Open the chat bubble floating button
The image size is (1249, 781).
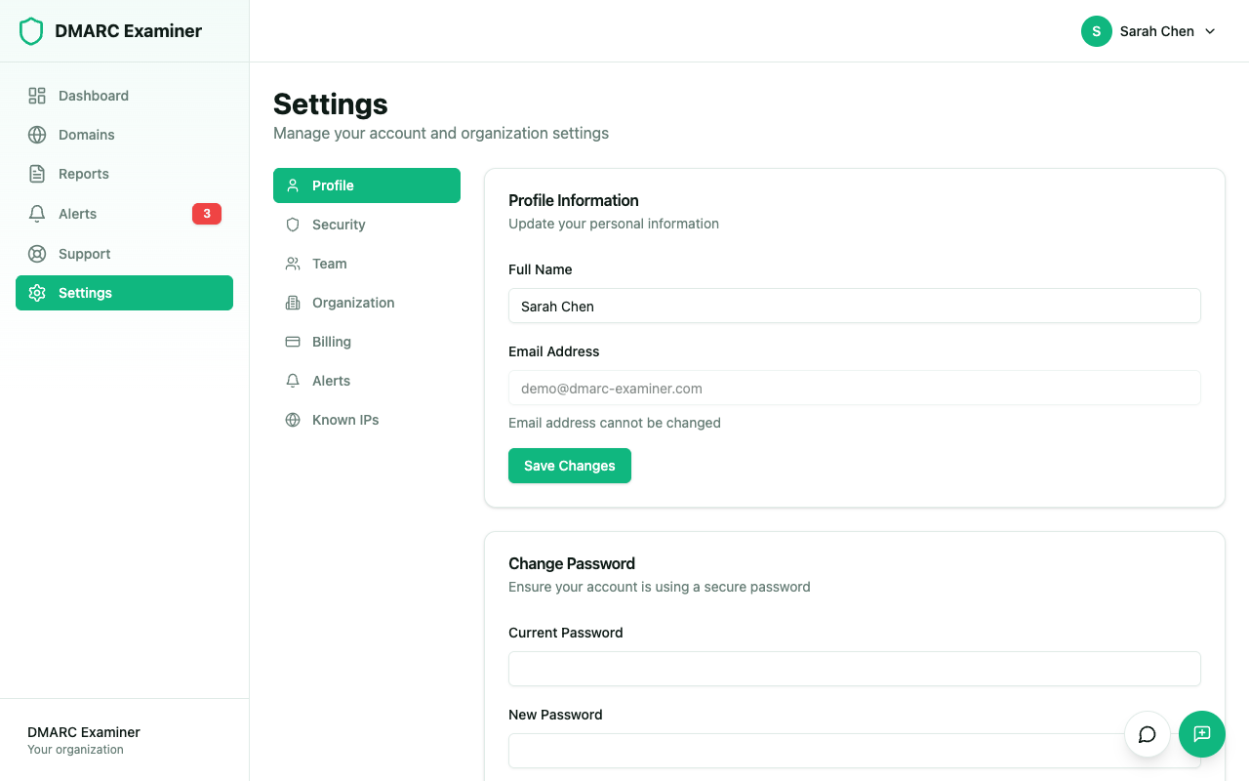[x=1148, y=734]
